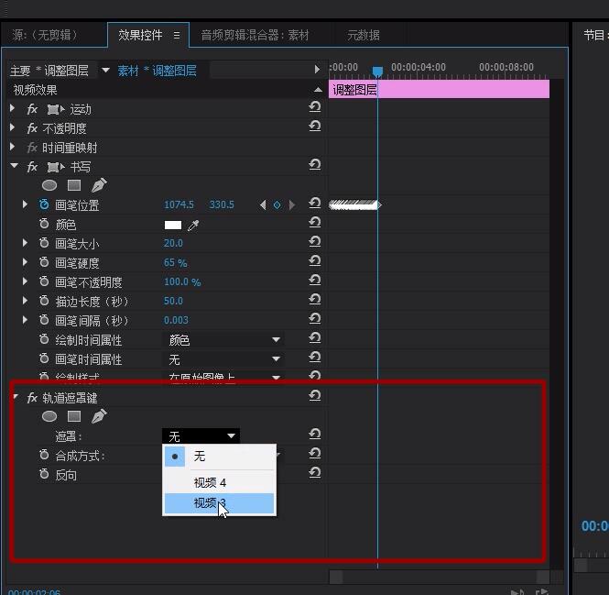The height and width of the screenshot is (595, 609).
Task: Open 绘制时间属性 dropdown
Action: click(223, 340)
